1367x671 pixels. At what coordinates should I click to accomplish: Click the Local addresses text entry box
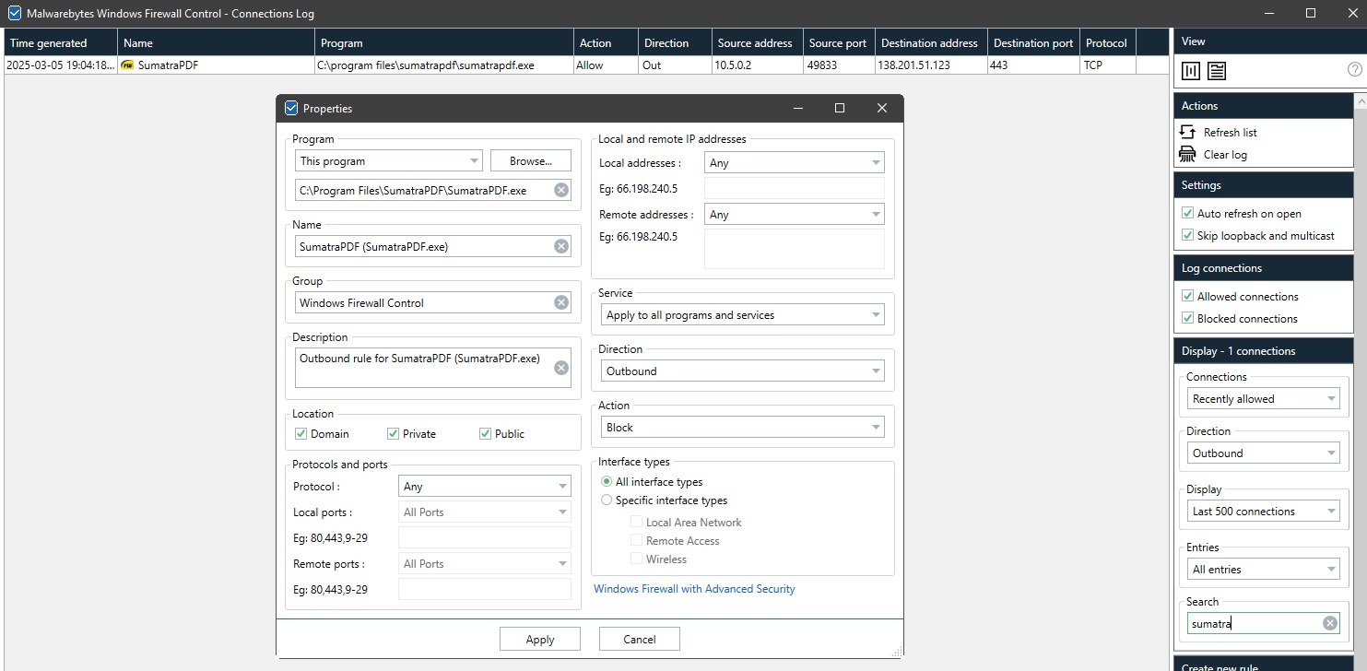coord(794,188)
